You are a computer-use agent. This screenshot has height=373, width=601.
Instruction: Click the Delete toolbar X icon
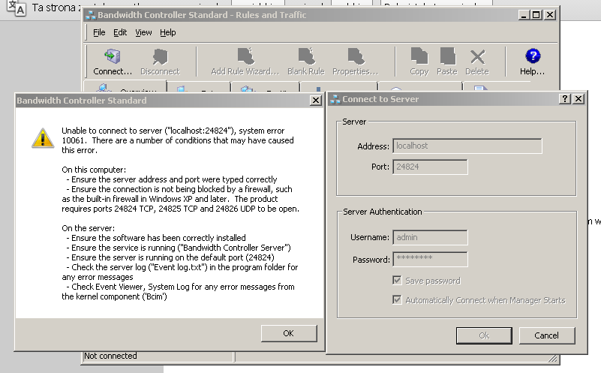point(477,57)
